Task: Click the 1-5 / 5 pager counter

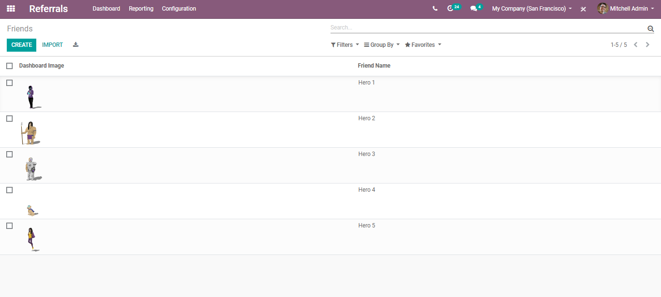Action: click(x=618, y=45)
